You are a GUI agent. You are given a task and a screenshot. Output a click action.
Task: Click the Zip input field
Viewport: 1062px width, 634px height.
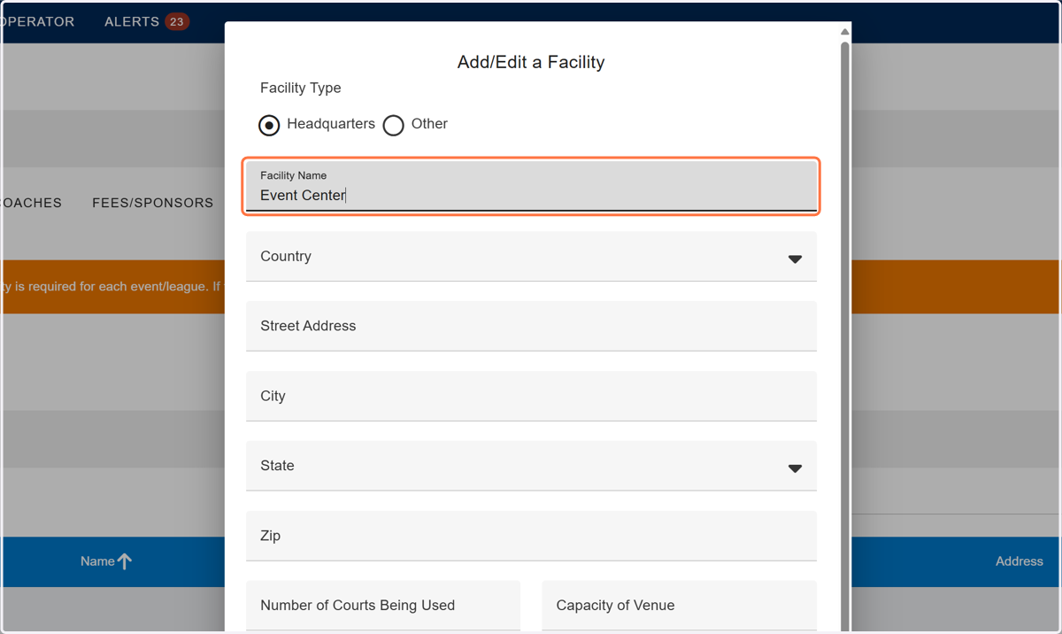[x=531, y=536]
